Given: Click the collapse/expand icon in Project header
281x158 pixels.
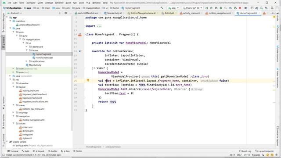Looking at the screenshot, I should [60, 13].
